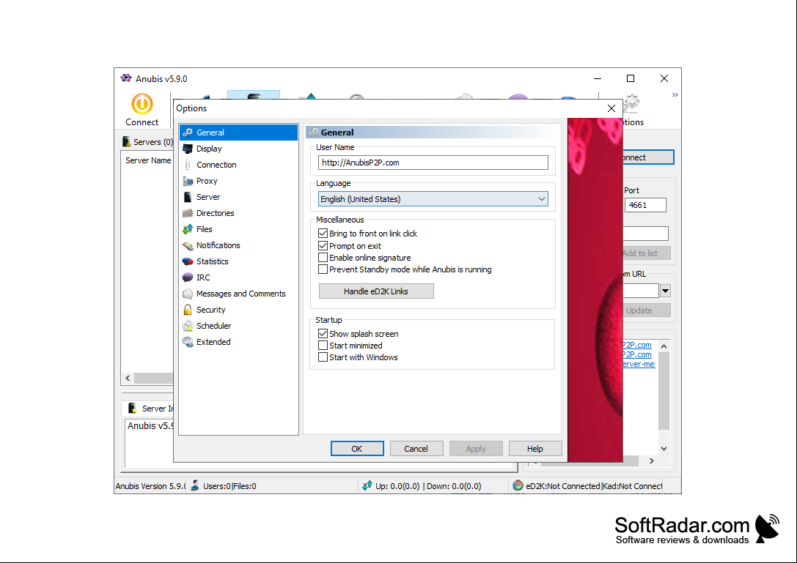Viewport: 797px width, 563px height.
Task: Enable Start with Windows
Action: (323, 357)
